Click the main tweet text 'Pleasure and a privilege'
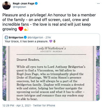 [24, 15]
